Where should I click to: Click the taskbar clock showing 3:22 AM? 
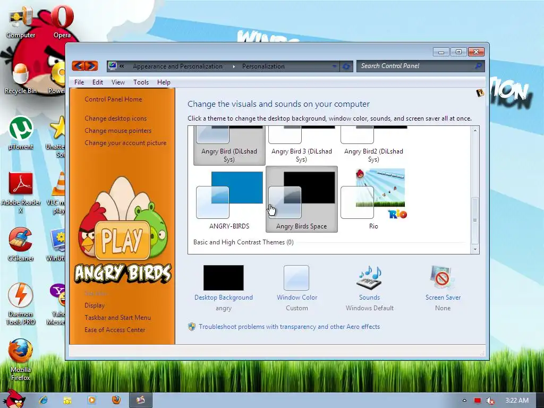pyautogui.click(x=516, y=401)
